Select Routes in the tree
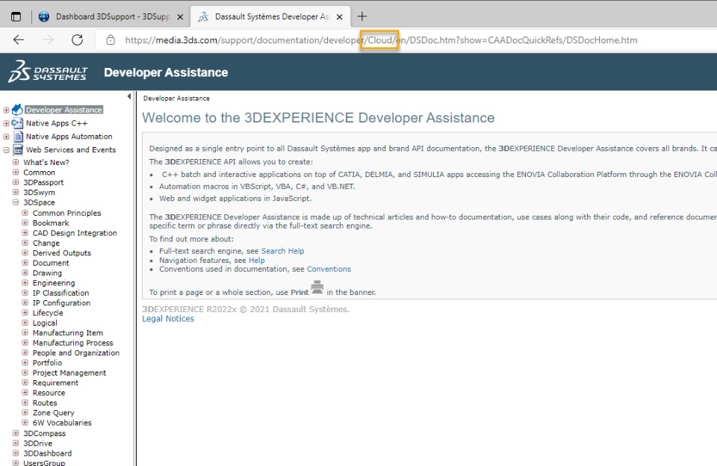Viewport: 717px width, 466px height. (45, 403)
